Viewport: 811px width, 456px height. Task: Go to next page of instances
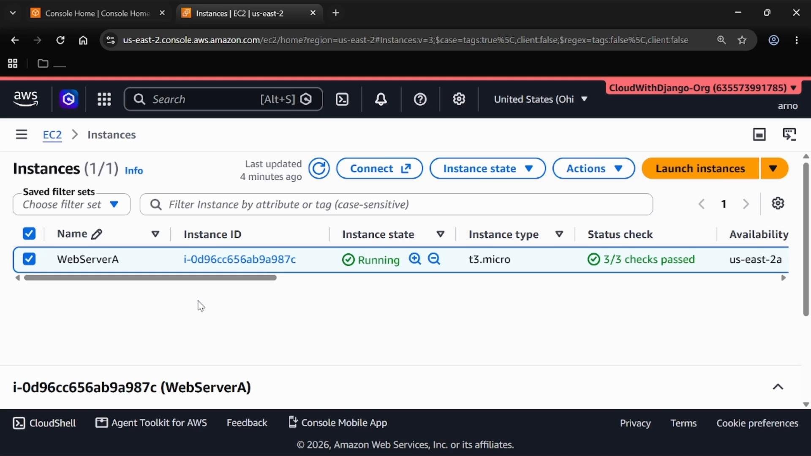tap(746, 204)
